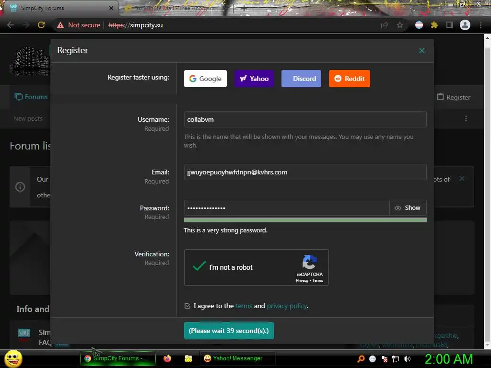Open the Extensions puzzle icon

[434, 25]
